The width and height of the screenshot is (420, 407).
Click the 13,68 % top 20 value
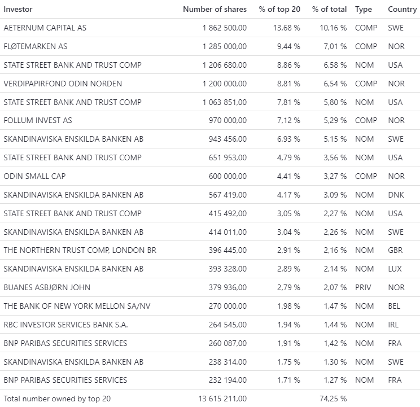coord(288,28)
